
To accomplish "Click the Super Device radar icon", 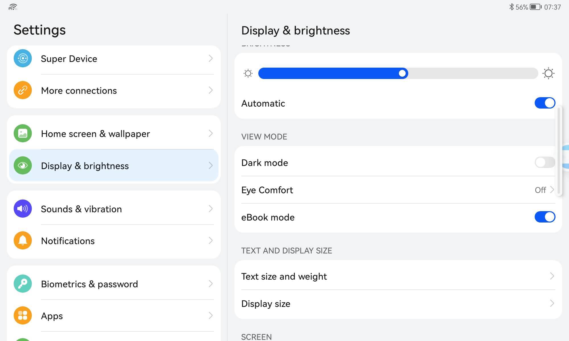I will pyautogui.click(x=23, y=59).
